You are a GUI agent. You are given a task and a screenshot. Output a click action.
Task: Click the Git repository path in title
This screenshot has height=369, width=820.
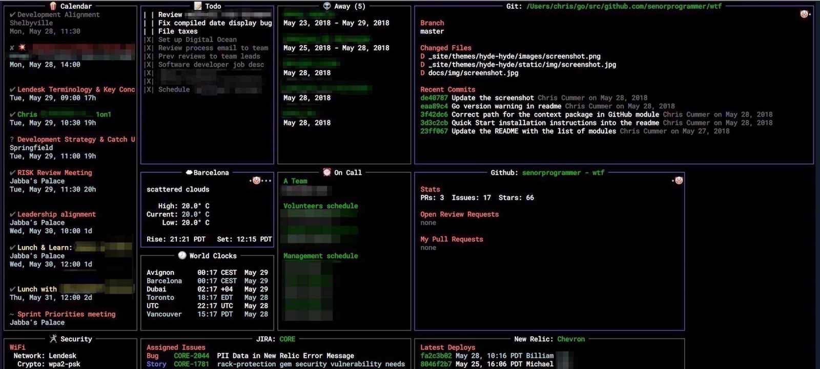coord(624,6)
